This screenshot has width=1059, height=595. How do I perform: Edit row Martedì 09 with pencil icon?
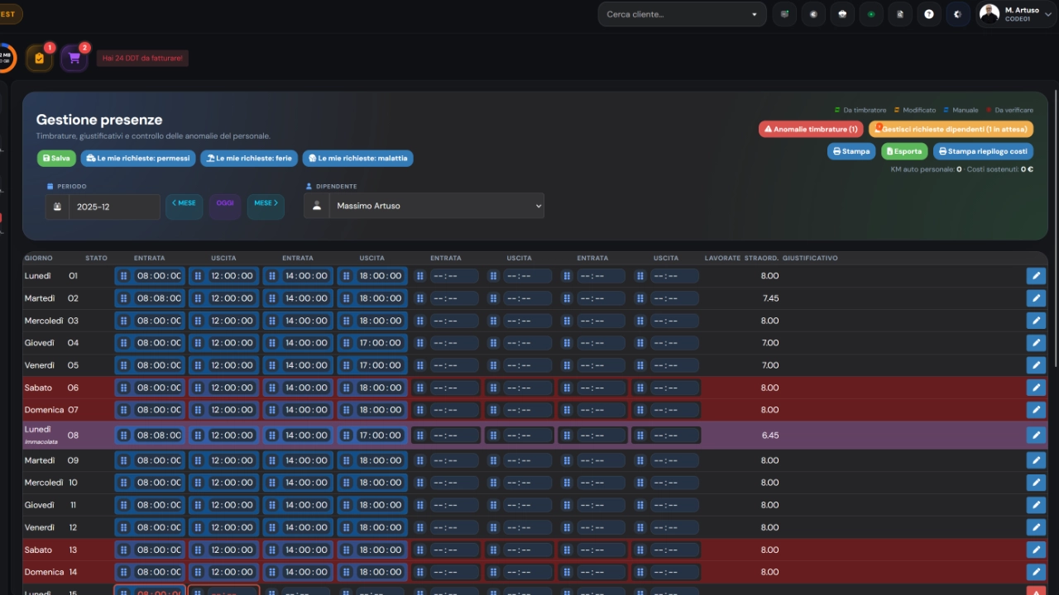coord(1035,460)
